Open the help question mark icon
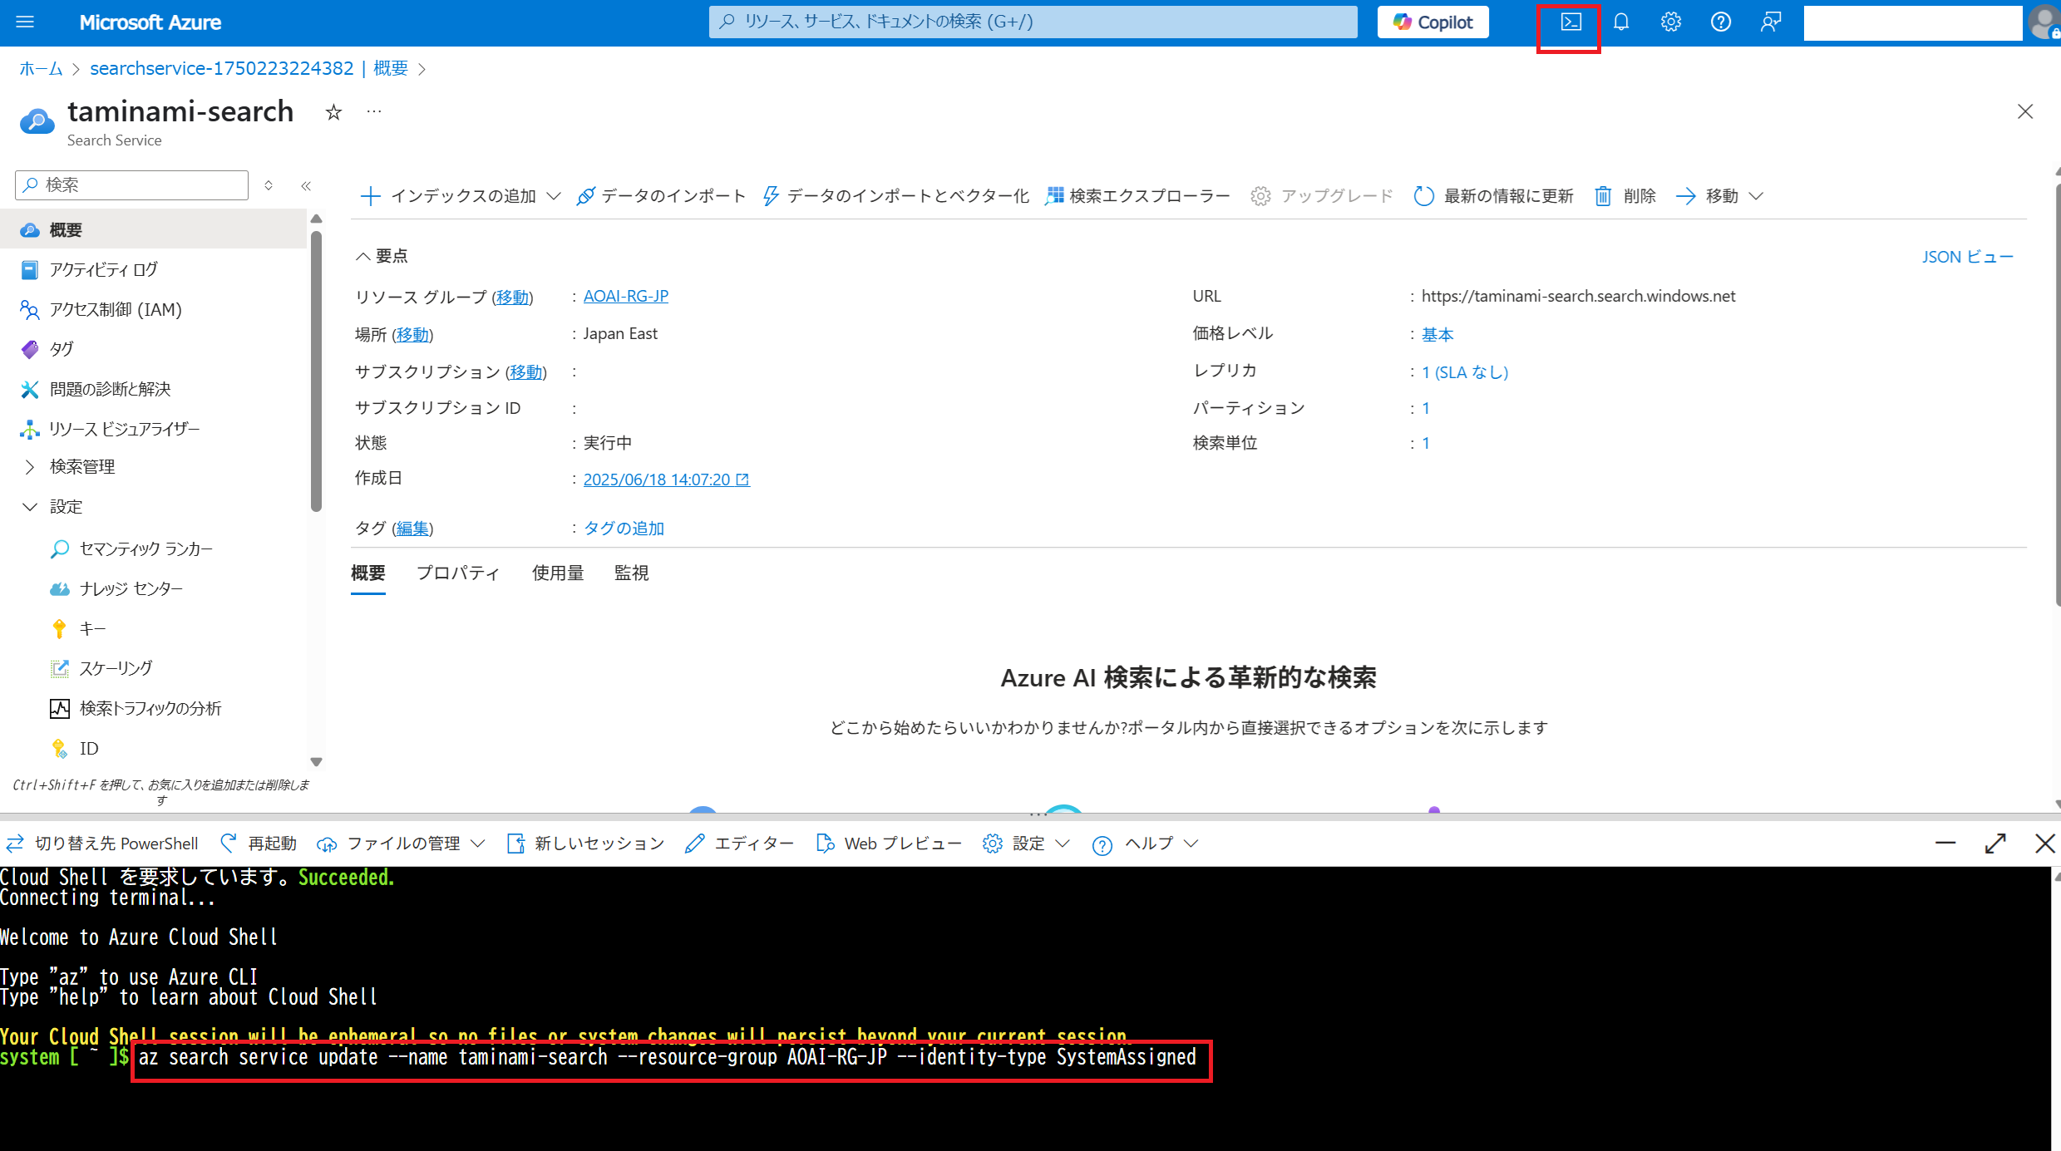 tap(1721, 22)
